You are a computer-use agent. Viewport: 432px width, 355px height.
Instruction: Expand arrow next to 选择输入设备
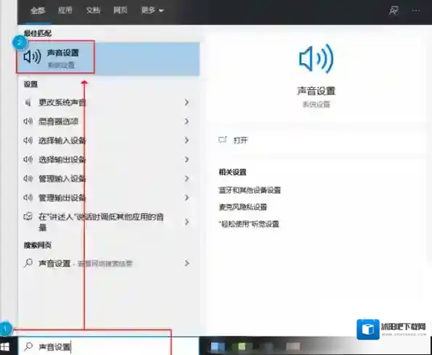click(x=187, y=141)
